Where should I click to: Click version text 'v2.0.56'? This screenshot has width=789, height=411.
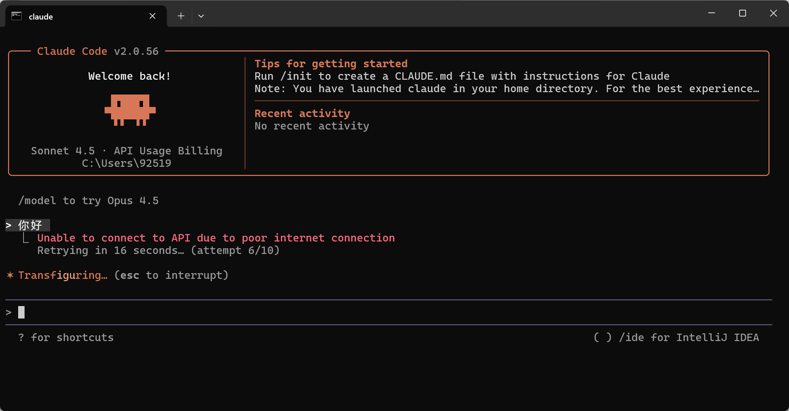coord(136,51)
